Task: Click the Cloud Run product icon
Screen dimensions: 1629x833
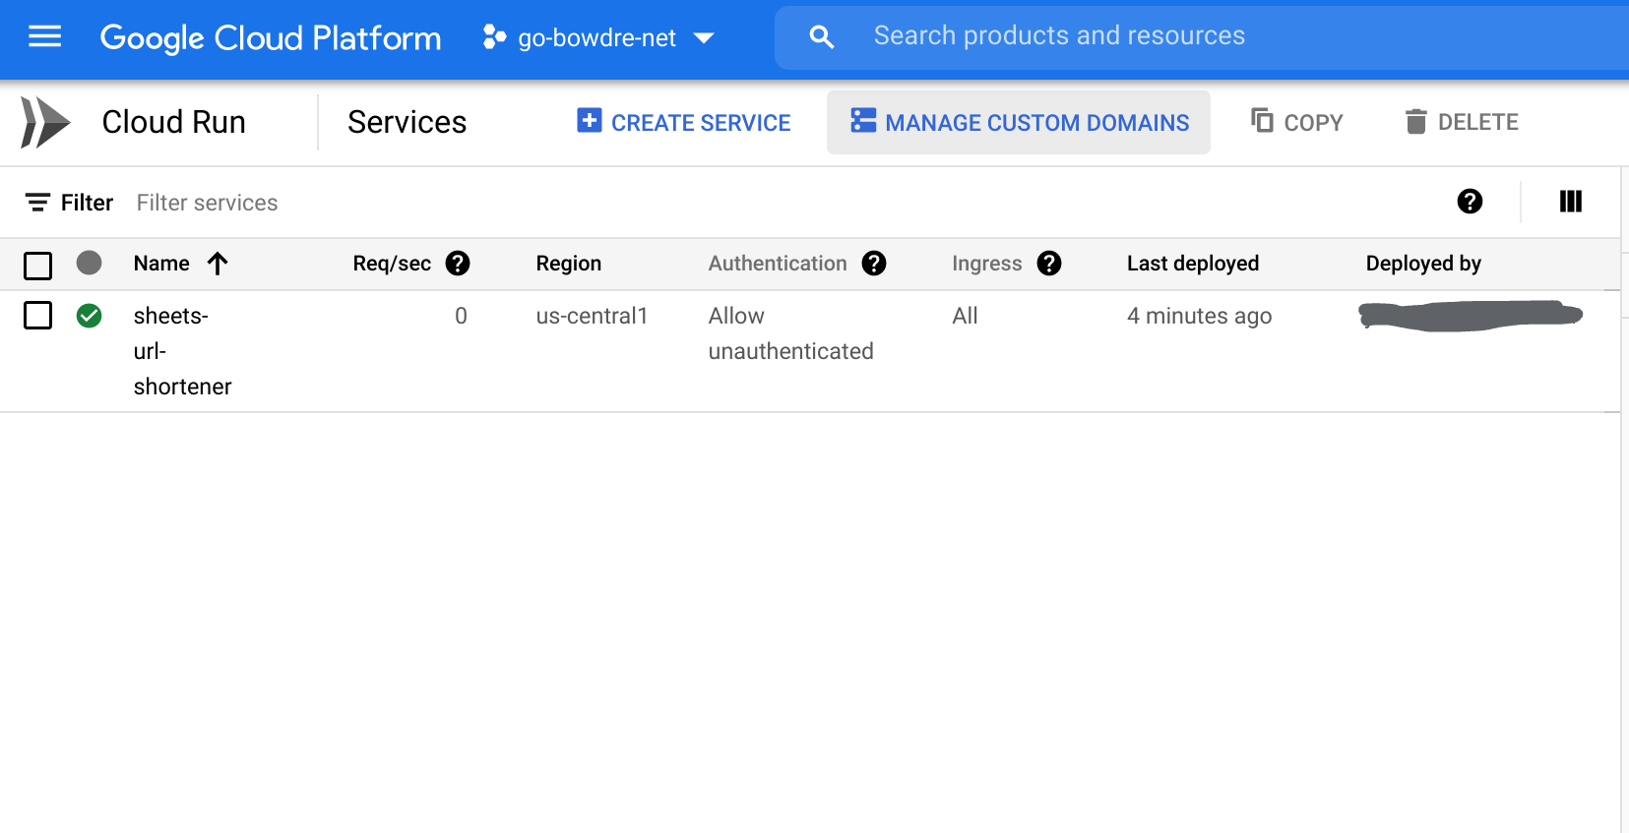Action: [45, 122]
